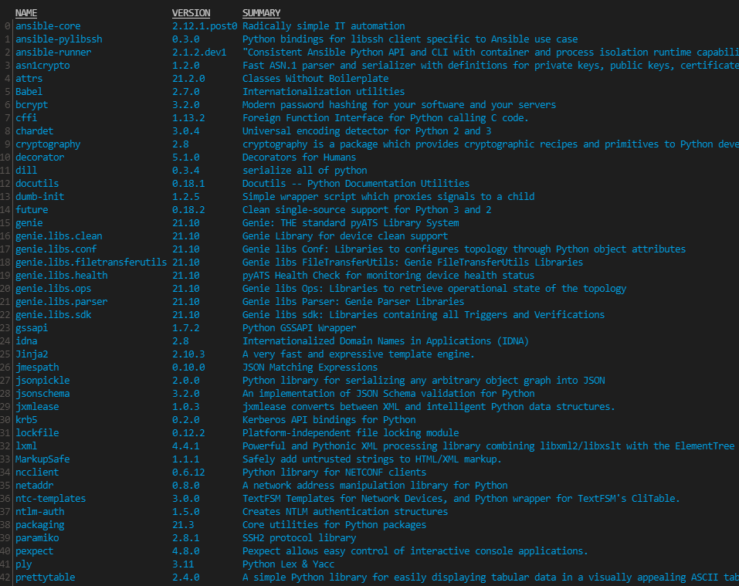Click genie.libs.parser package name
Image resolution: width=739 pixels, height=586 pixels.
pyautogui.click(x=61, y=301)
